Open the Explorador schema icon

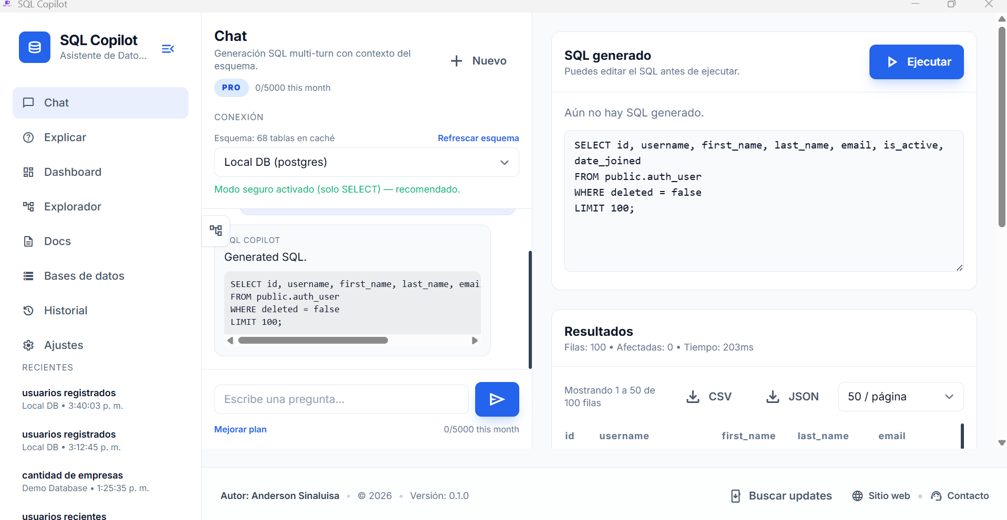pyautogui.click(x=28, y=206)
